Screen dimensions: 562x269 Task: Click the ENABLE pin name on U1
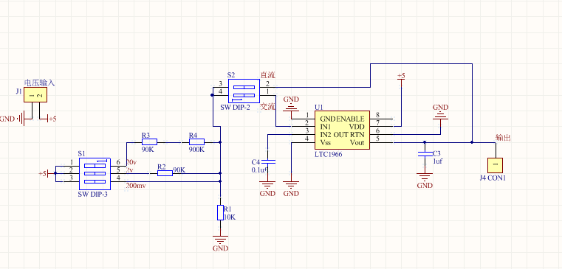coord(350,119)
